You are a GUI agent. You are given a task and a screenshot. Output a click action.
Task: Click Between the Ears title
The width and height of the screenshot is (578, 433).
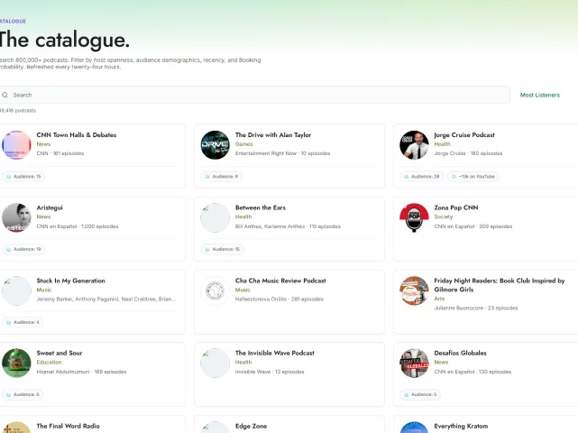tap(261, 207)
